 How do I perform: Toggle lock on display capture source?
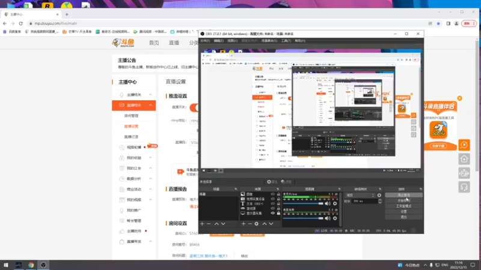point(278,213)
